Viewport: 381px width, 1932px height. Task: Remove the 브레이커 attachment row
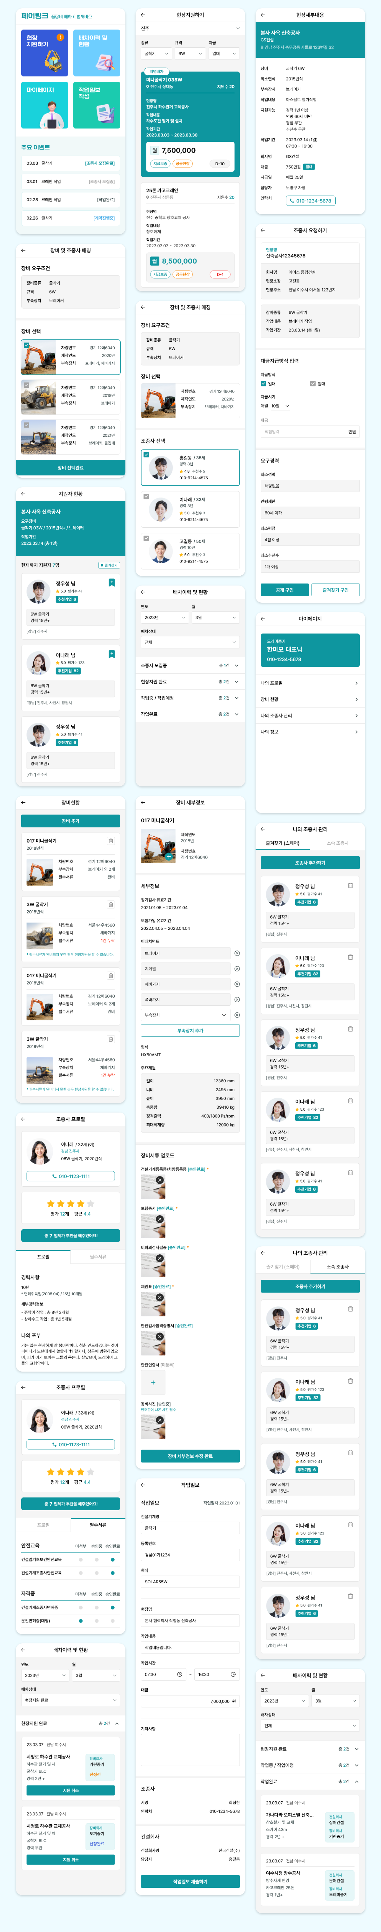tap(237, 953)
